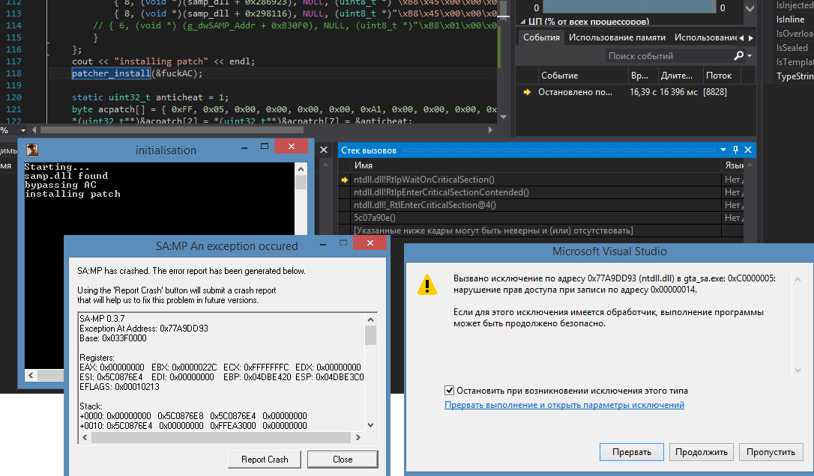Image resolution: width=814 pixels, height=476 pixels.
Task: Select the 'ntdll.dll!RtlpEnterCriticalSectionContended()' frame
Action: pos(536,192)
